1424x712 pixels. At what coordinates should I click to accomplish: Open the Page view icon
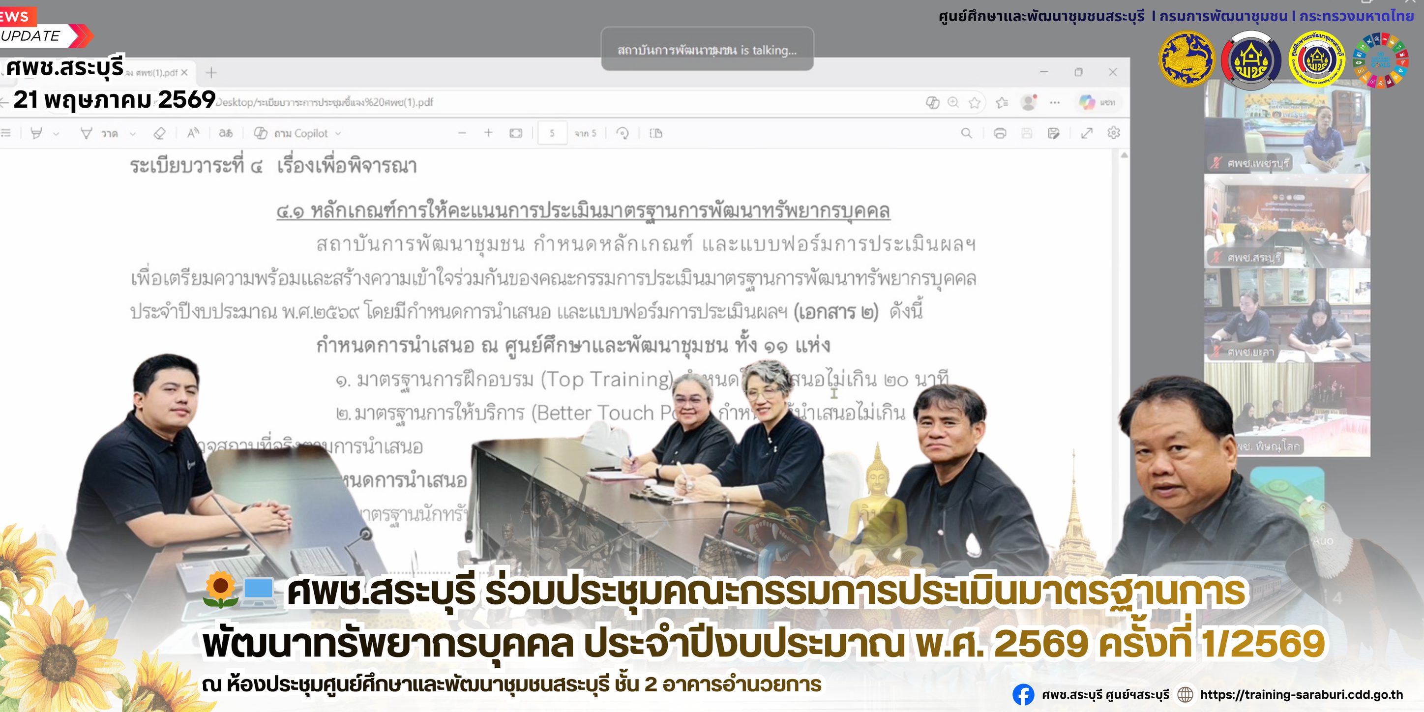[x=655, y=133]
